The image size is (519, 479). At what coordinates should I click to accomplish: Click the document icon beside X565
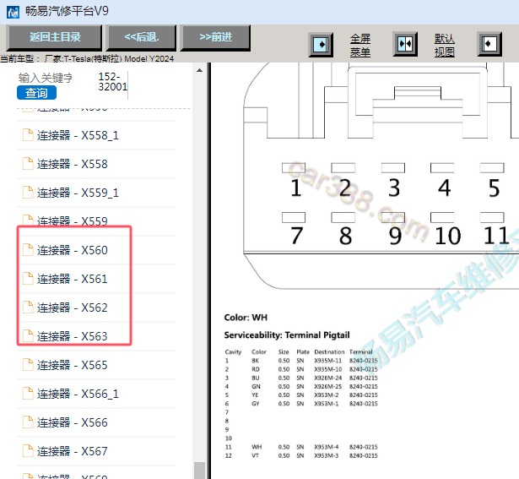[28, 365]
